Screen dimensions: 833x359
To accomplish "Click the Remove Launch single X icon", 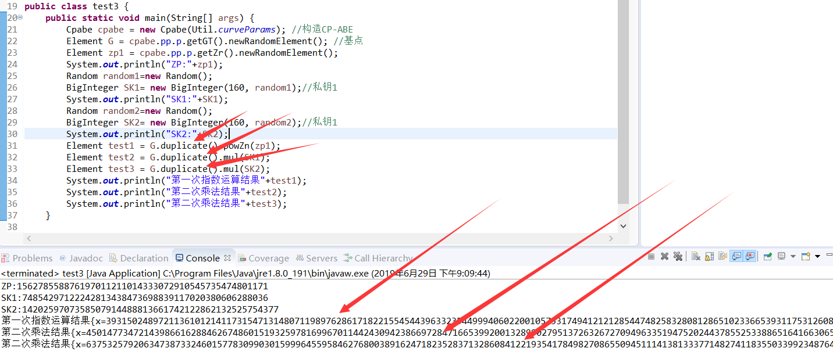I will click(664, 256).
